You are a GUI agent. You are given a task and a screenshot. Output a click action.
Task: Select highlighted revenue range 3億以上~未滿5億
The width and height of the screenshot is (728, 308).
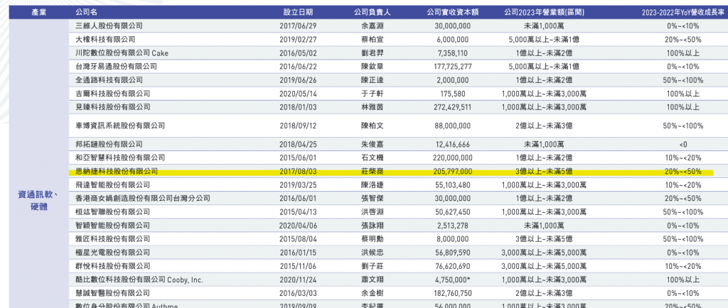click(544, 171)
